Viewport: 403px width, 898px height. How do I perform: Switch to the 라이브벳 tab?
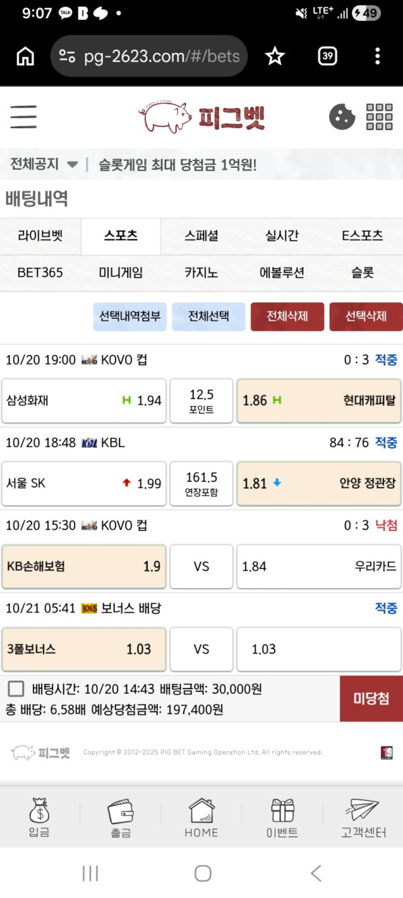tap(40, 236)
